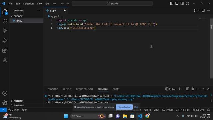Expand breadcrumb ellipsis after qr.py
Screen dimensions: 213x120
61,16
